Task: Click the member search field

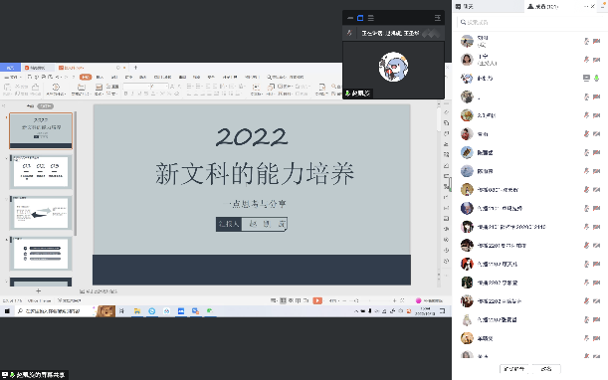Action: (529, 22)
